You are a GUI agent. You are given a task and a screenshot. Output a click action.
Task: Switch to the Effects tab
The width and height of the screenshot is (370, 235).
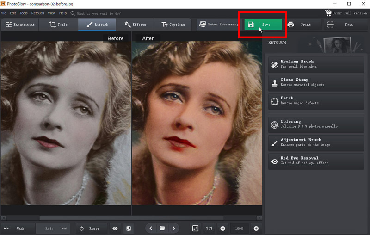tap(135, 25)
